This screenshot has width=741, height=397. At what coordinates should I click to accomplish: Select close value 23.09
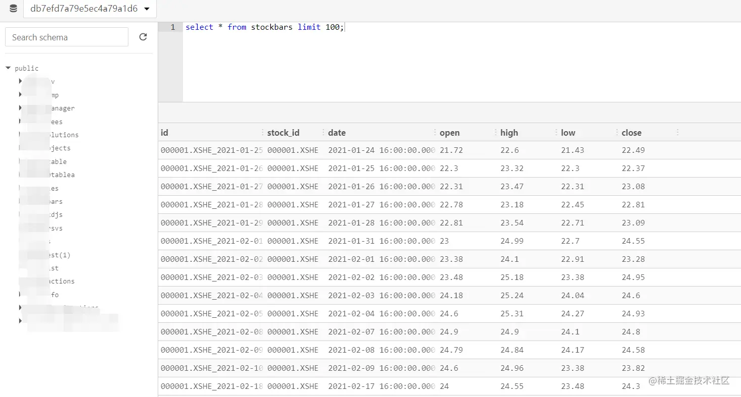[633, 222]
